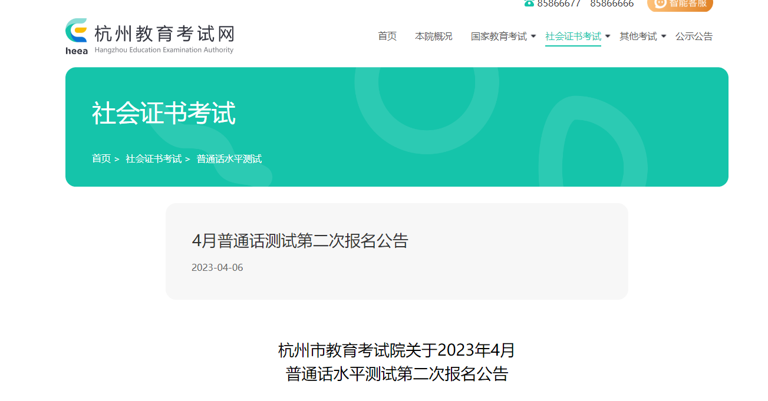Click the heading line 普通话水平测试第二次报名公告
Screen dimensions: 768x401
(397, 374)
